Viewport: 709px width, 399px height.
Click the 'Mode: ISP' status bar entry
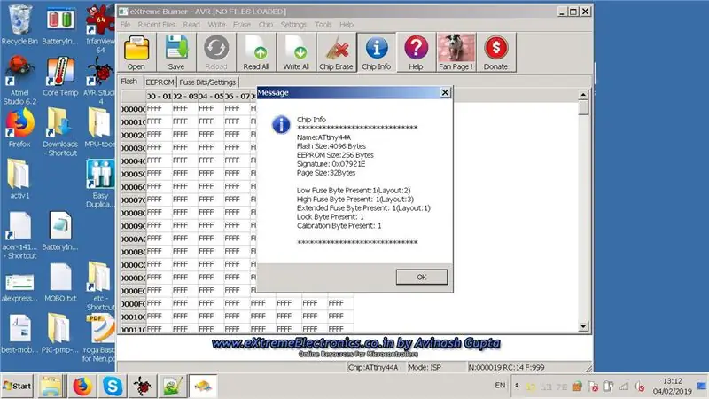point(425,367)
